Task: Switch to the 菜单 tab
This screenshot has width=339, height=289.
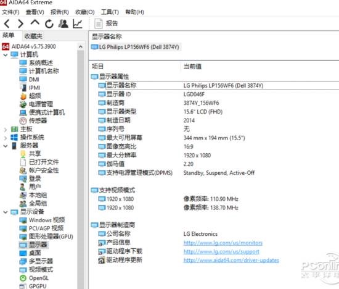Action: [9, 35]
